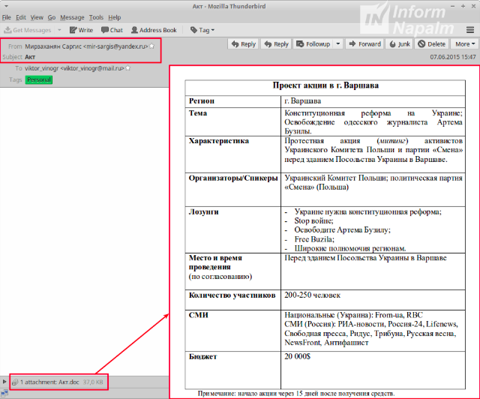The image size is (480, 399).
Task: Click the Get Messages button
Action: pos(28,30)
